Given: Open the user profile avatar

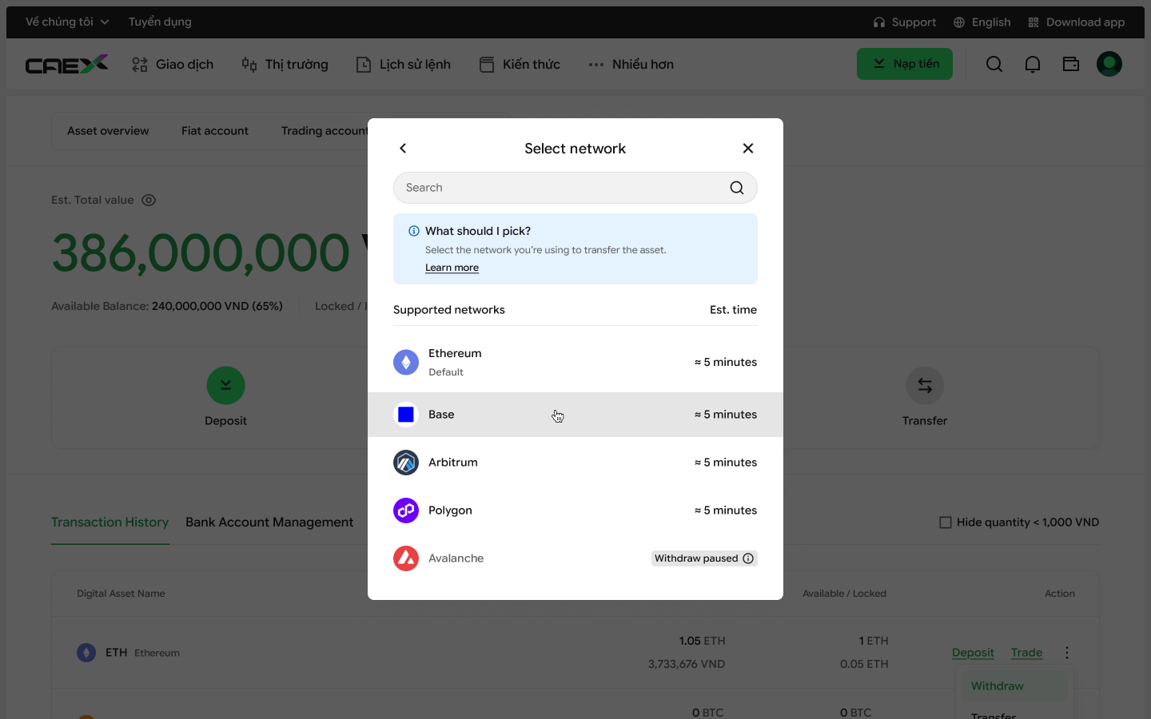Looking at the screenshot, I should [1109, 64].
